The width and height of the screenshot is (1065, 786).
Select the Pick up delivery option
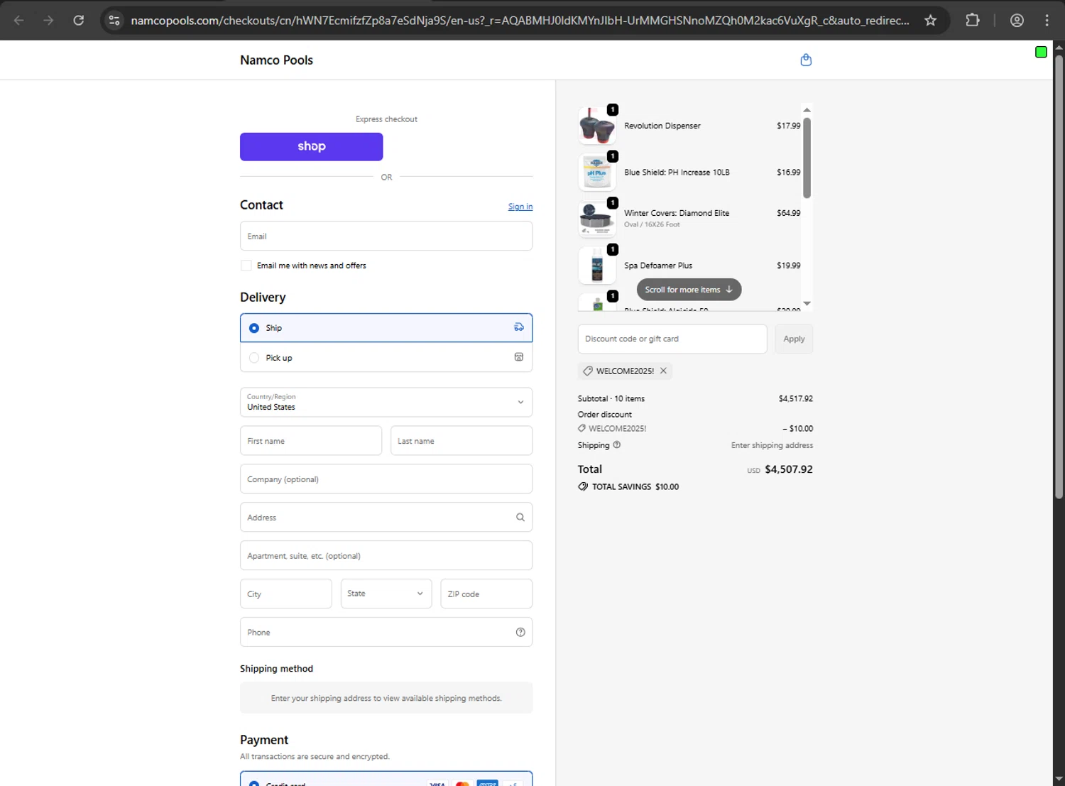[254, 358]
